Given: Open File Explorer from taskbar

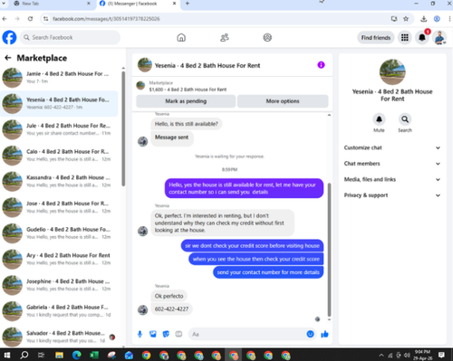Looking at the screenshot, I should [x=59, y=355].
